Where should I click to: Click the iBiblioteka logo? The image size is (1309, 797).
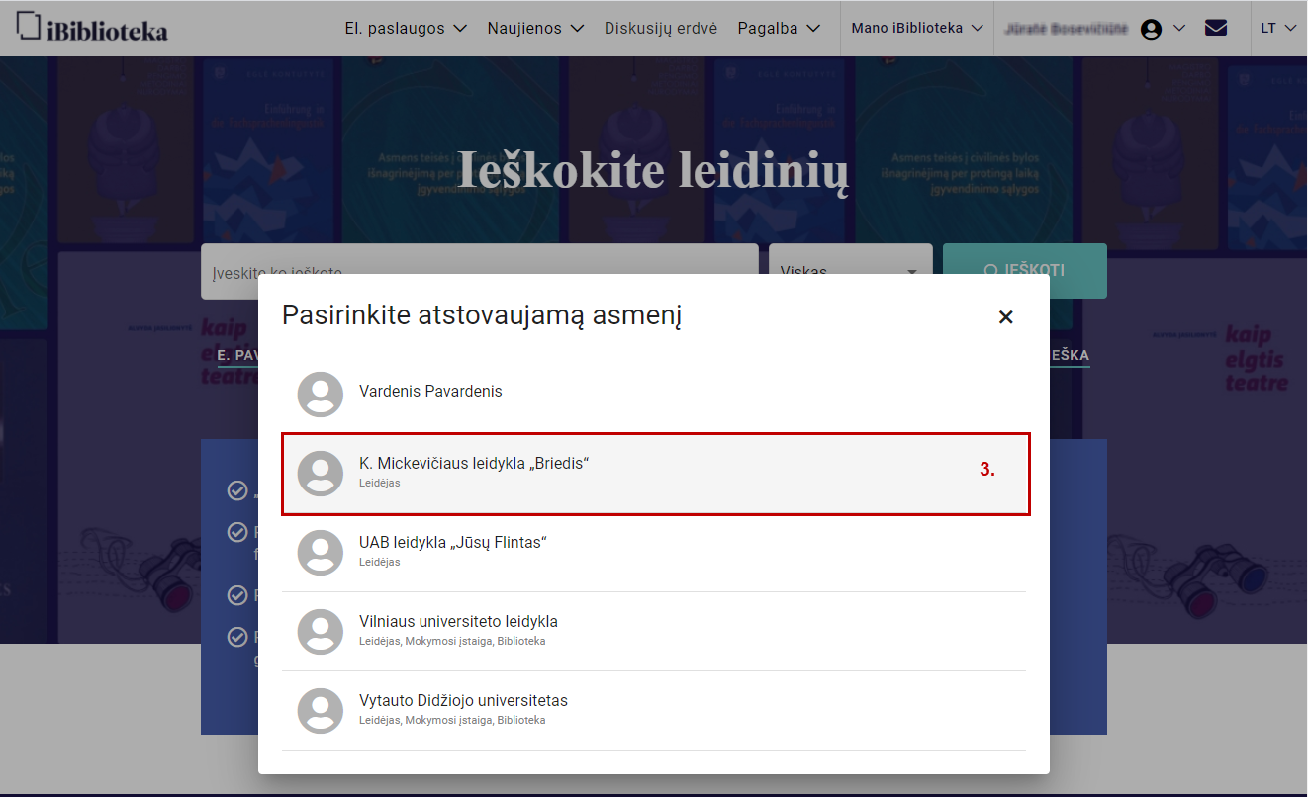[x=93, y=28]
